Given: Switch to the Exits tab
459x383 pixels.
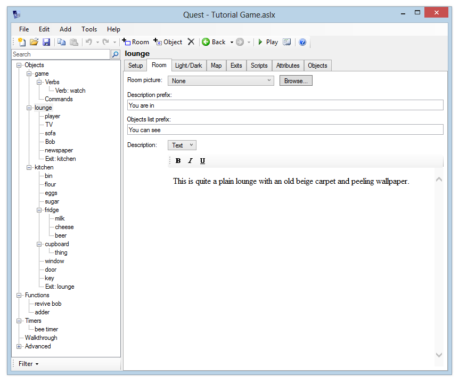Looking at the screenshot, I should 236,66.
